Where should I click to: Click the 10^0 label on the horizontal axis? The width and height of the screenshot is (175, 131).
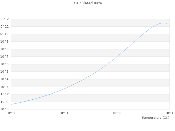point(117,113)
